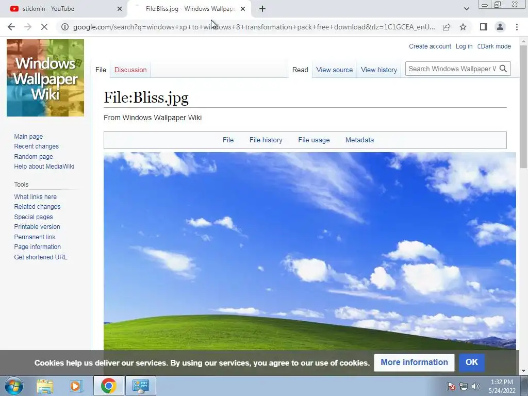Image resolution: width=528 pixels, height=396 pixels.
Task: Jump to the File usage section
Action: [x=314, y=140]
